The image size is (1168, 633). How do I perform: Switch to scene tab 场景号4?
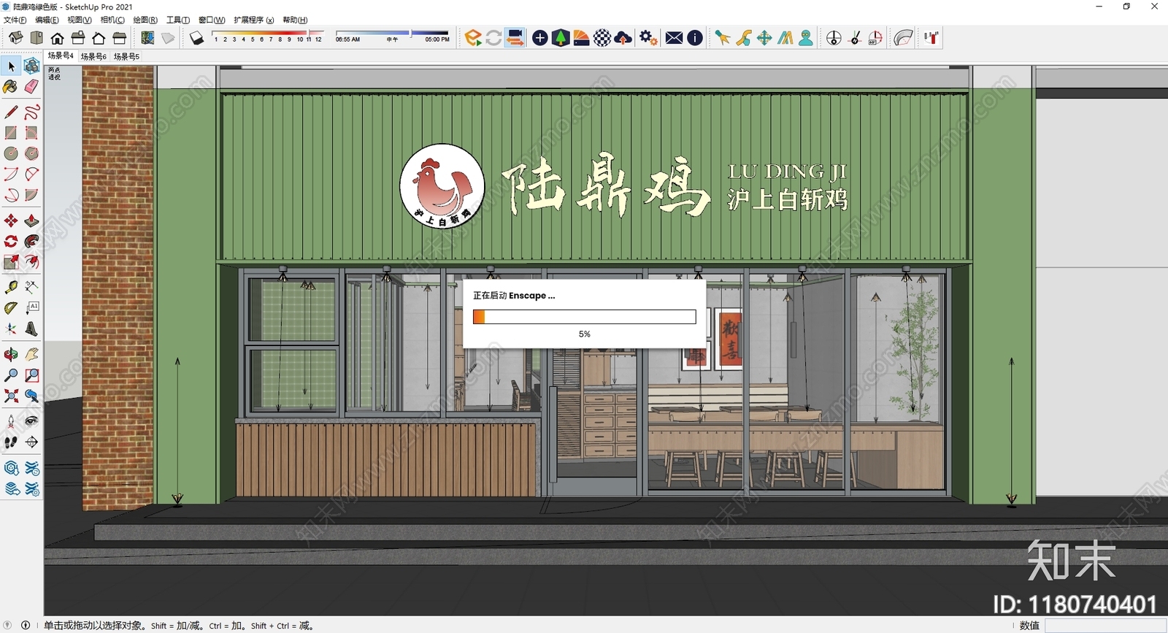[x=61, y=55]
